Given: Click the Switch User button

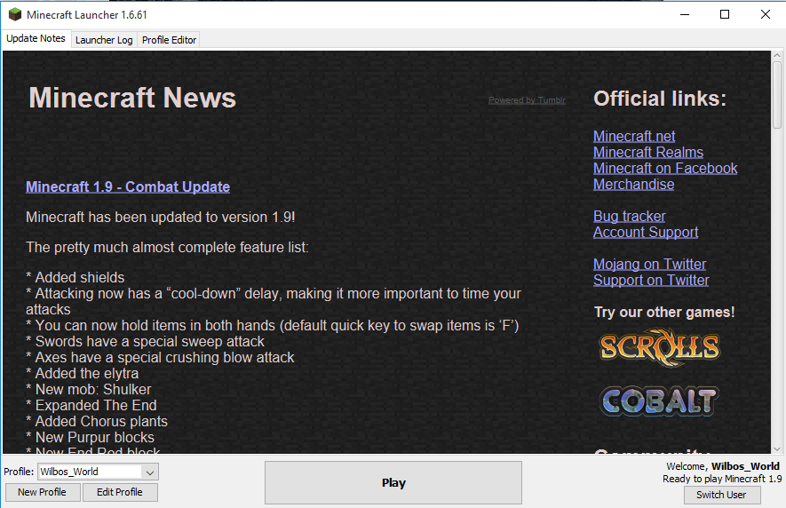Looking at the screenshot, I should (721, 495).
